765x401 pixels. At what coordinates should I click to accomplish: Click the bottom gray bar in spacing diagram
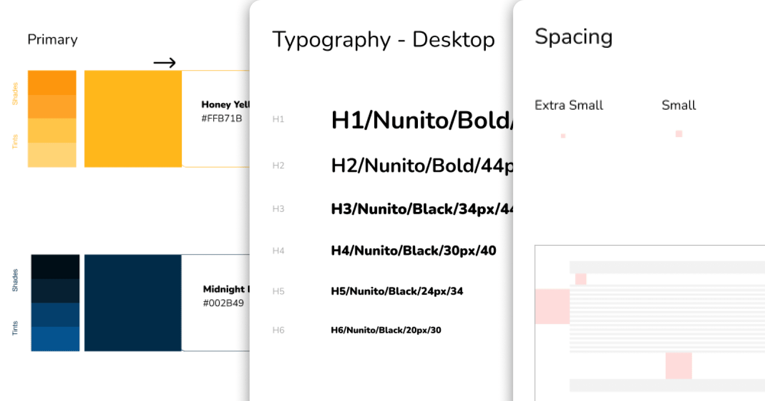pyautogui.click(x=667, y=385)
